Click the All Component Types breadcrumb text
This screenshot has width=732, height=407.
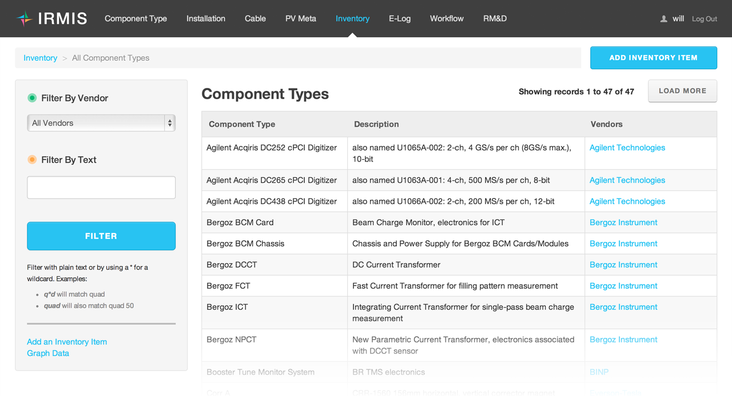(x=110, y=58)
